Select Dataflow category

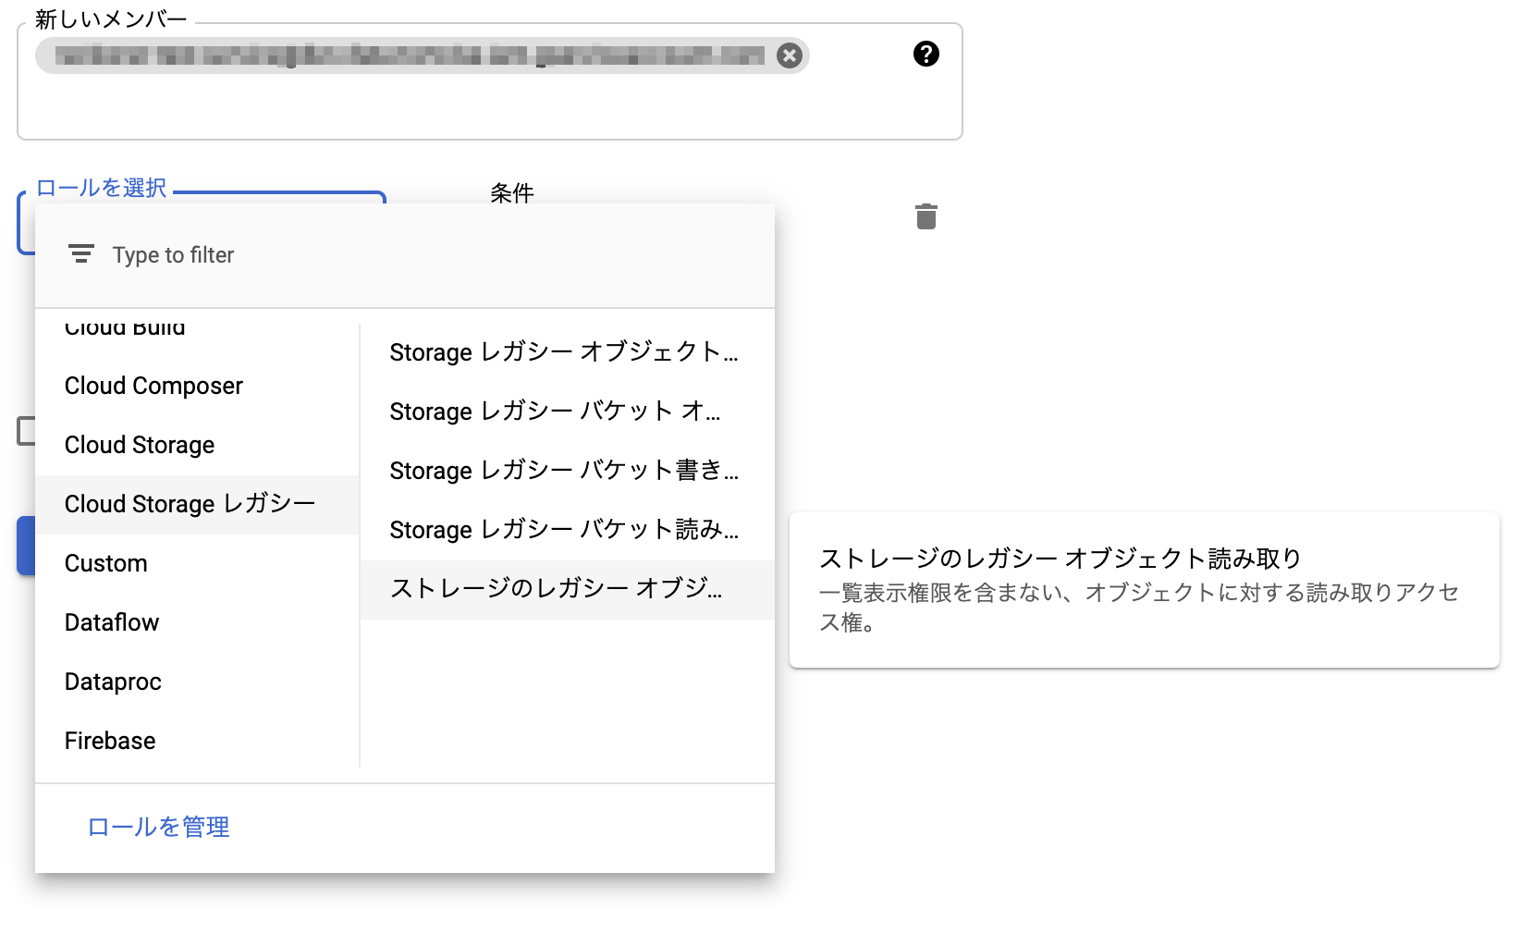coord(197,622)
